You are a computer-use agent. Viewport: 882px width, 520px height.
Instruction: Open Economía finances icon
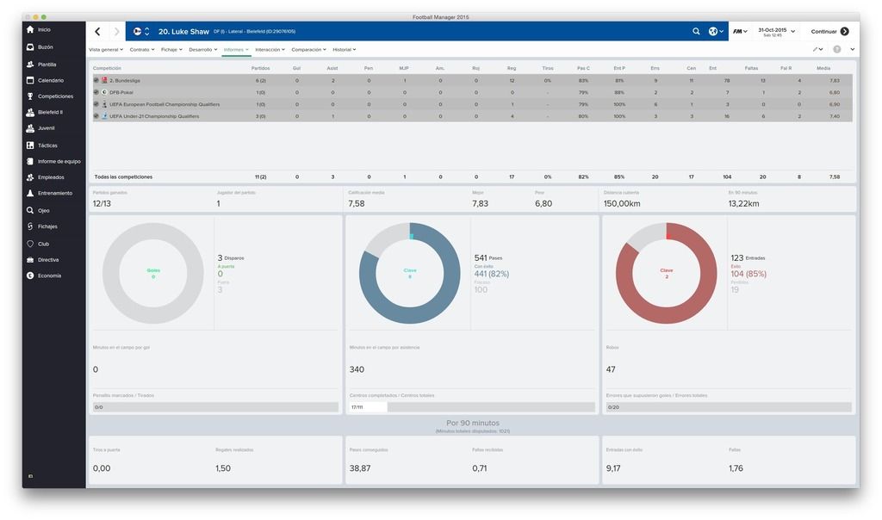(30, 275)
